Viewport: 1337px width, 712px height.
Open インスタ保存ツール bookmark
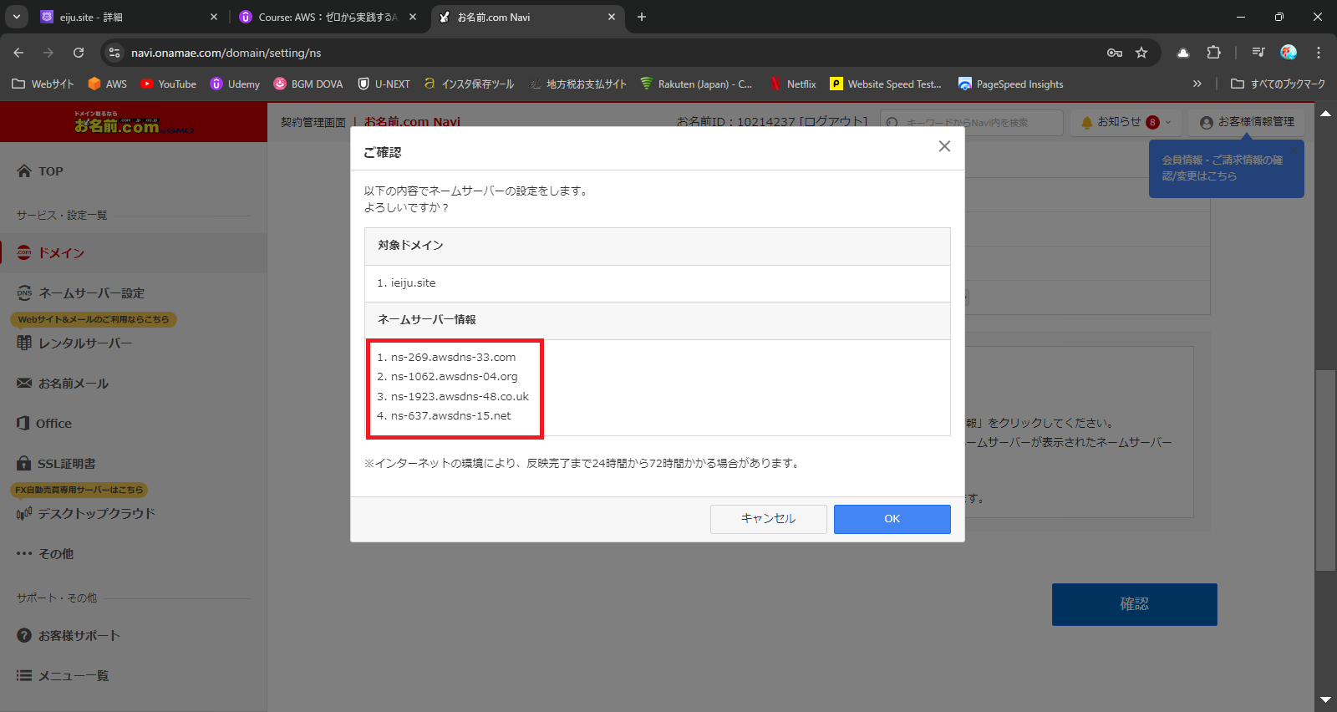click(468, 84)
